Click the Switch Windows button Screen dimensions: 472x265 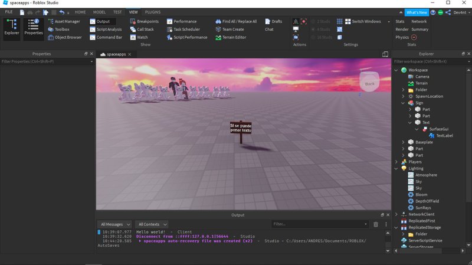(x=363, y=21)
